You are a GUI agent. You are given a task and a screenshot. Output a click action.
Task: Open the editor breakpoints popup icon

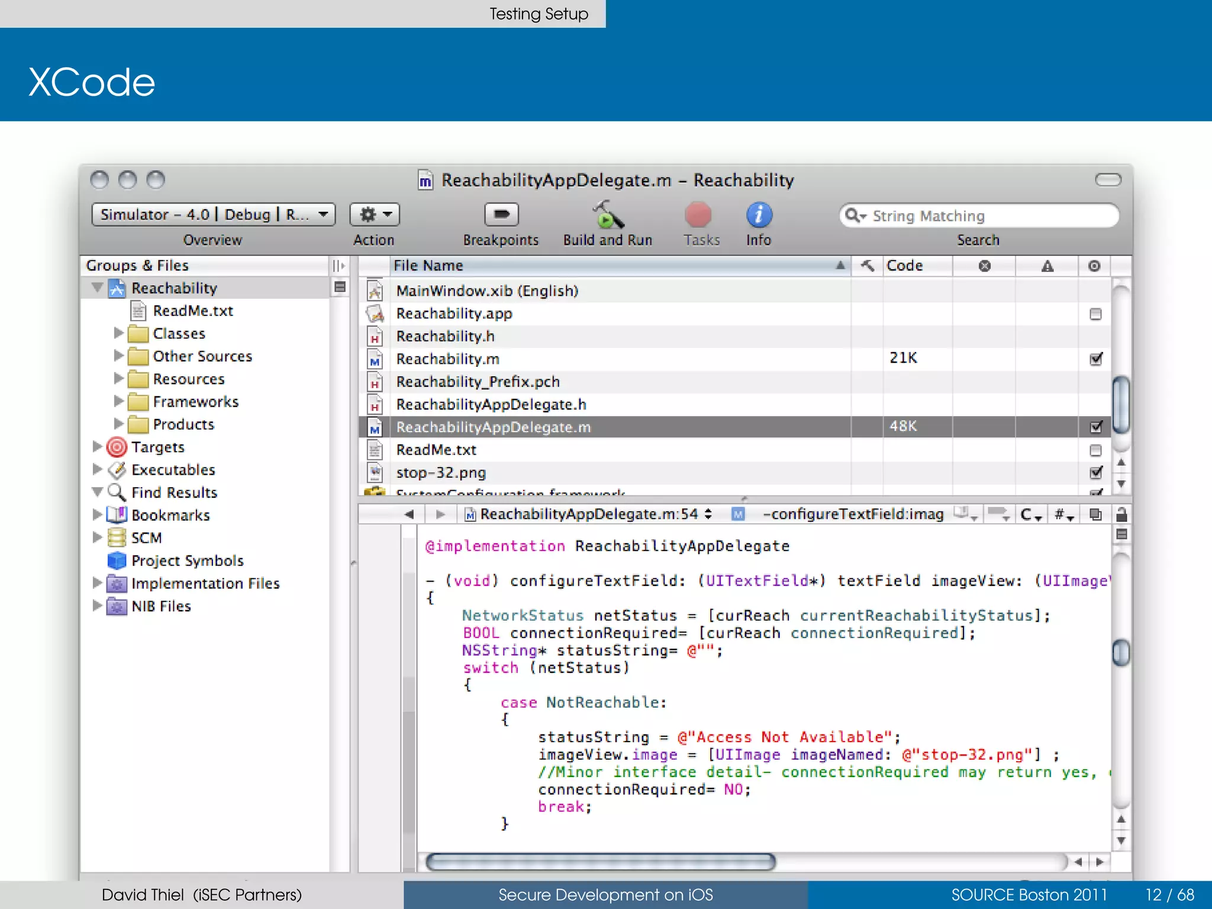coord(1000,514)
